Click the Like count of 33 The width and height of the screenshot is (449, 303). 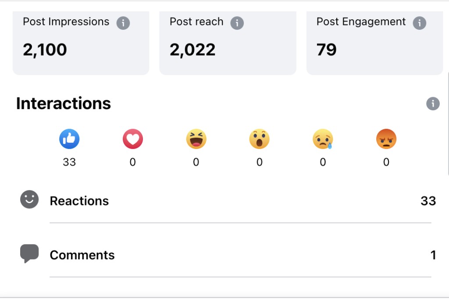69,162
